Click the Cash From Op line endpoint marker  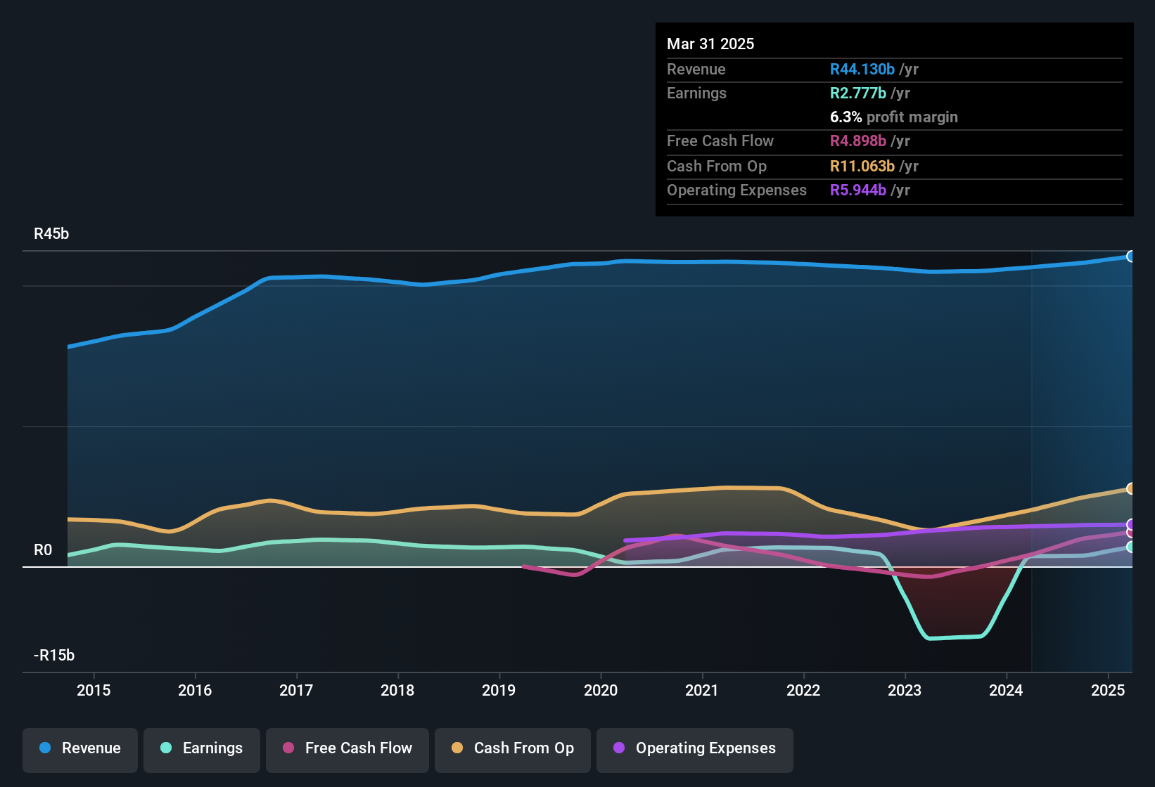tap(1130, 488)
